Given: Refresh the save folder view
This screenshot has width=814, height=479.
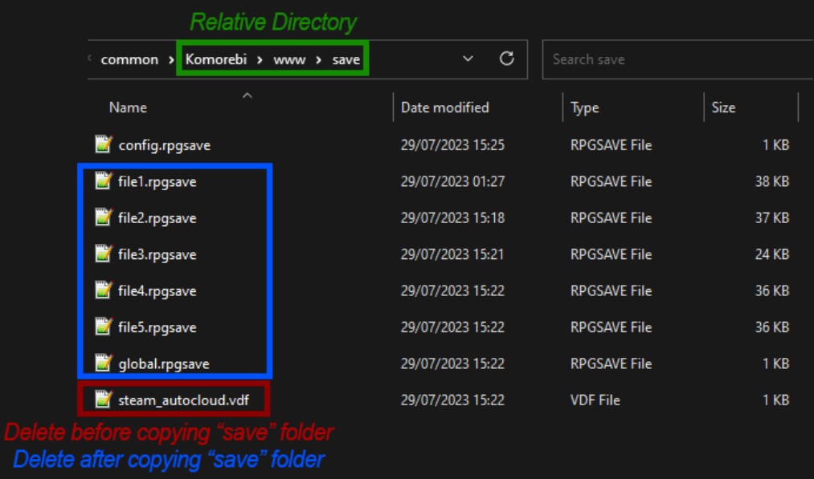Looking at the screenshot, I should pos(506,59).
